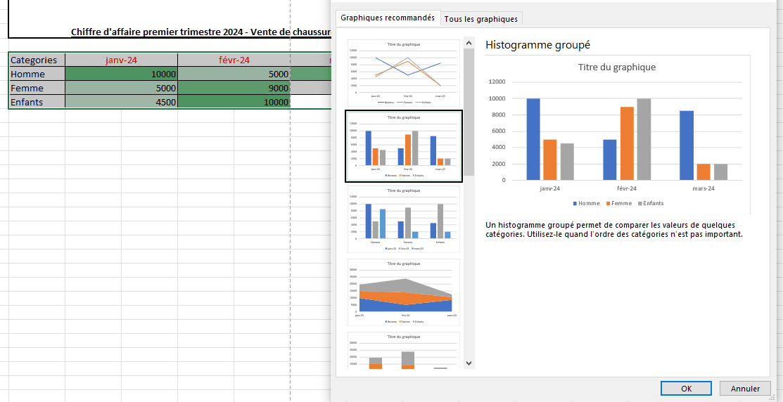783x402 pixels.
Task: Select the févr-24 column header cell
Action: click(x=234, y=60)
